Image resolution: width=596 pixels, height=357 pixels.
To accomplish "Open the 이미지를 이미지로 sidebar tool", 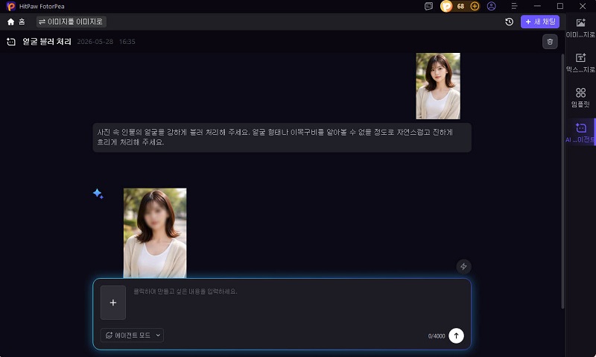I will 580,28.
